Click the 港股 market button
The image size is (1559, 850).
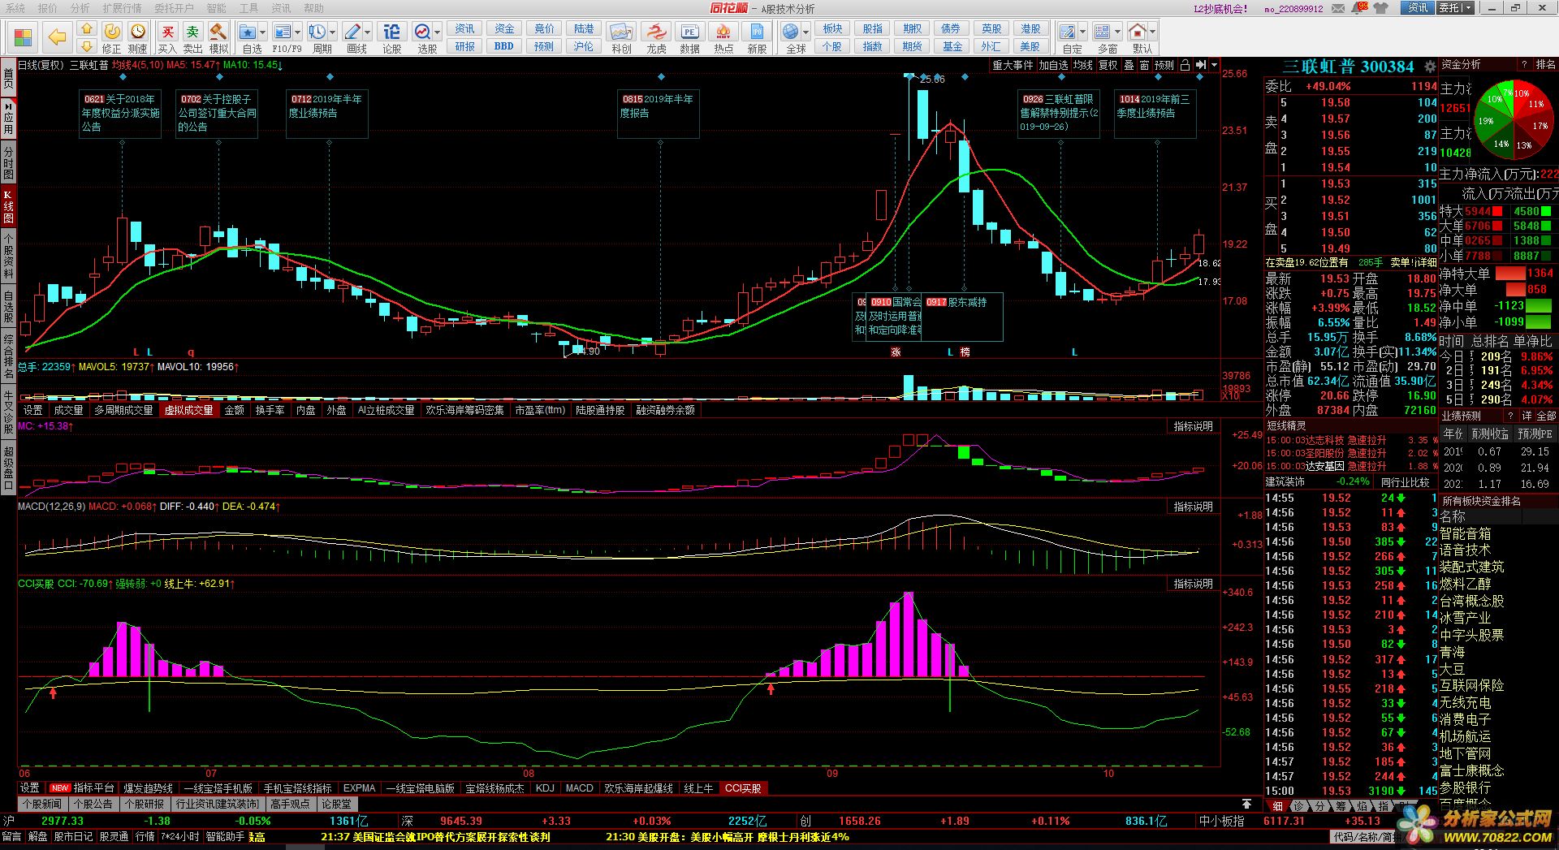pyautogui.click(x=1030, y=28)
